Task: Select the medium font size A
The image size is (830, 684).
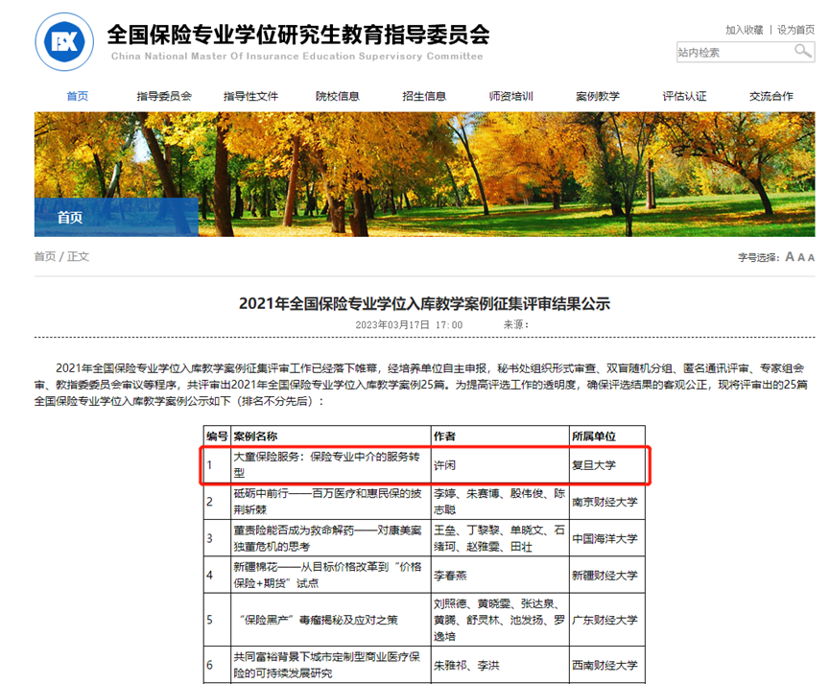Action: pos(801,257)
